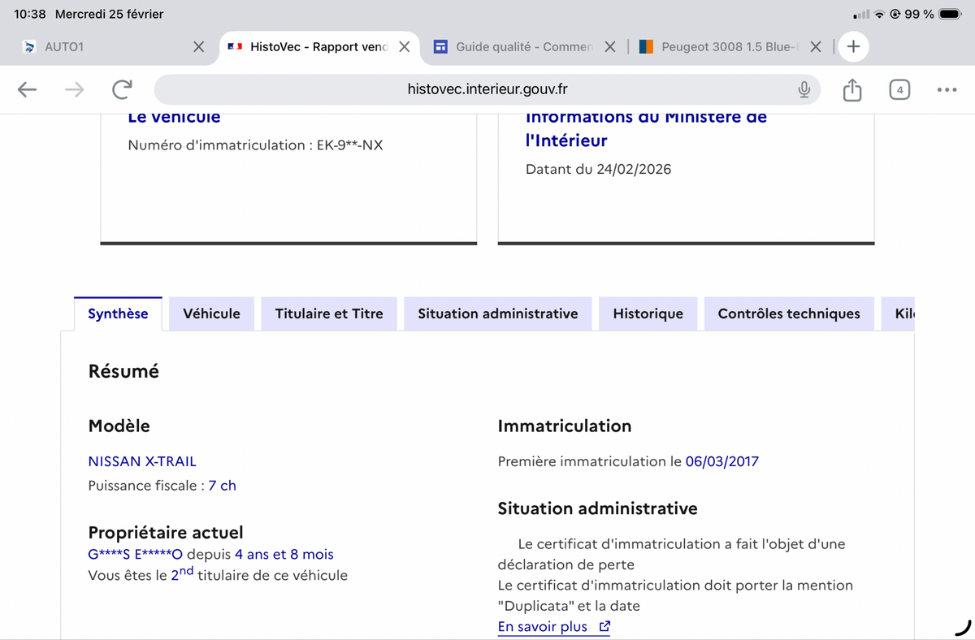The image size is (975, 640).
Task: Click the 06/03/2017 registration date
Action: point(722,461)
